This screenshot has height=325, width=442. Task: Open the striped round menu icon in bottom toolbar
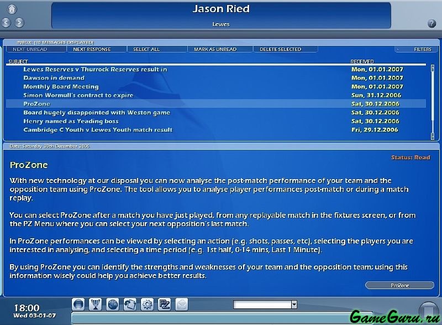click(78, 305)
